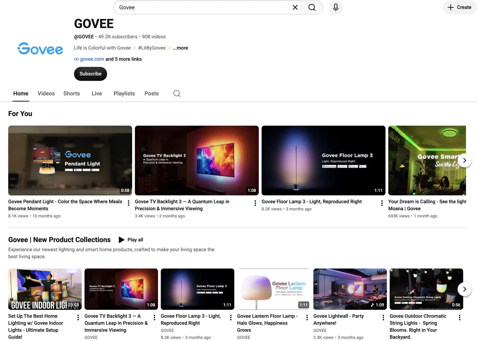Image resolution: width=477 pixels, height=341 pixels.
Task: Play the Govee Indoor Lights setup guide
Action: point(45,289)
